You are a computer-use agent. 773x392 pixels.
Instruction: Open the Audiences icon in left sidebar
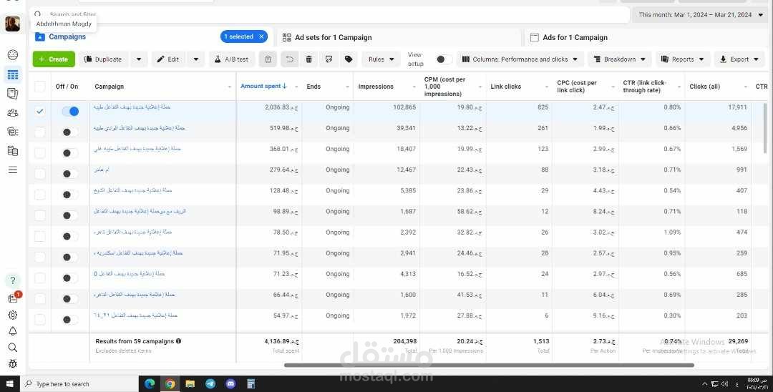pyautogui.click(x=13, y=113)
